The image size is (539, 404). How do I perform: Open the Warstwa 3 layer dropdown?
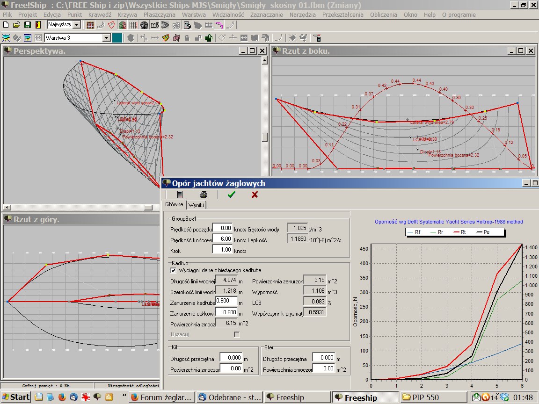(106, 38)
